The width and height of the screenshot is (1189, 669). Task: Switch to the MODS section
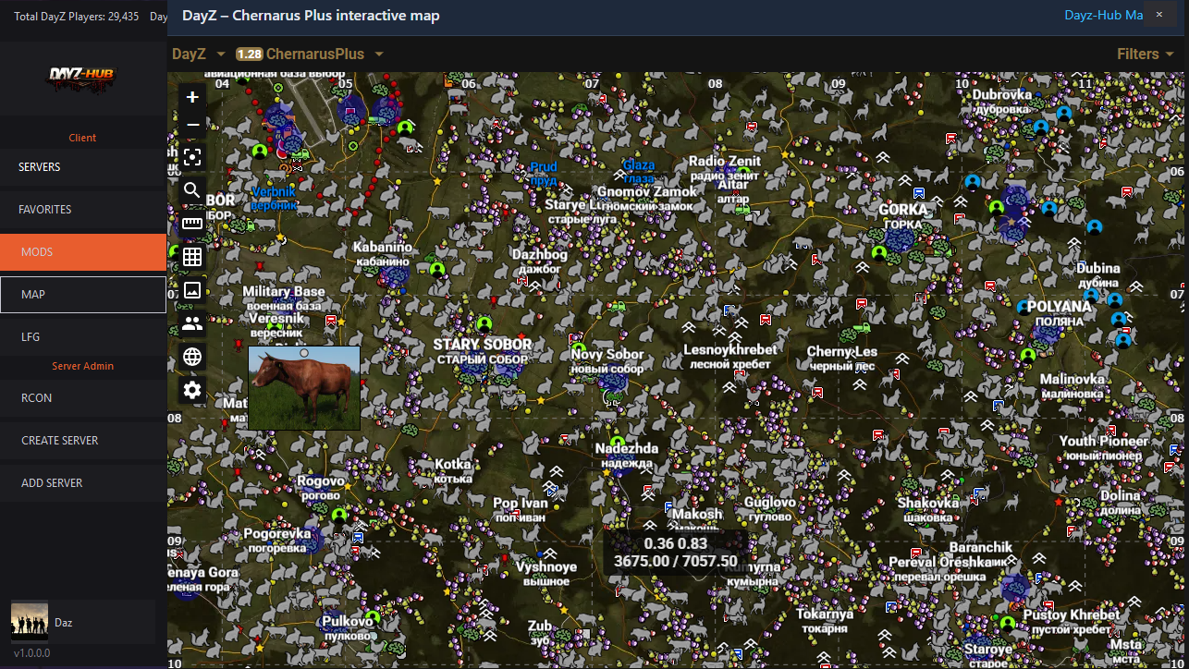pyautogui.click(x=83, y=251)
